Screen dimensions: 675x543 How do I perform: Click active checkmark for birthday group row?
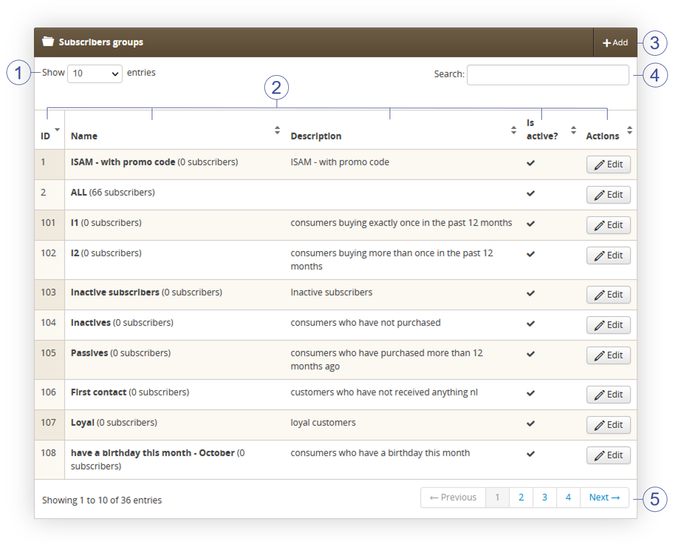coord(531,454)
